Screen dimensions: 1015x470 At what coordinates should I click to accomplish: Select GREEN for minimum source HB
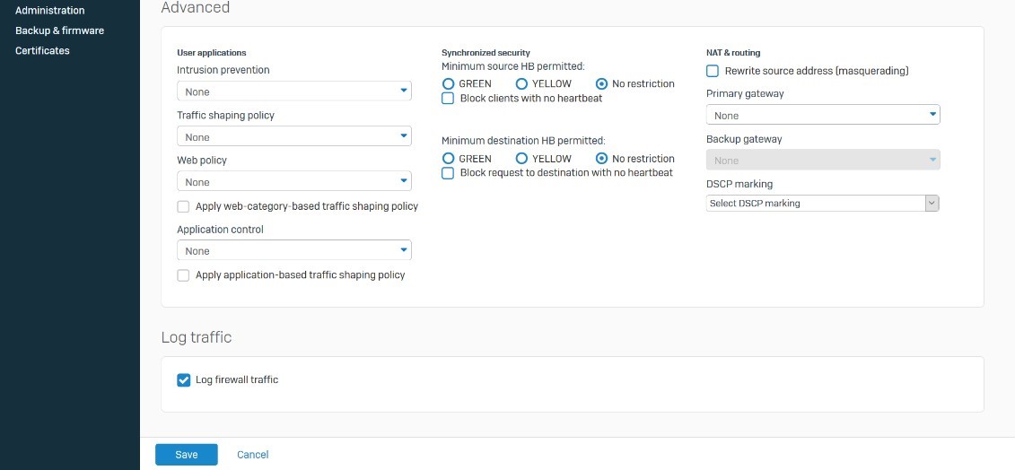click(448, 83)
